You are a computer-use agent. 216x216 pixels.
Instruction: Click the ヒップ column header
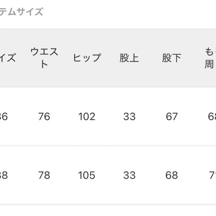(87, 58)
